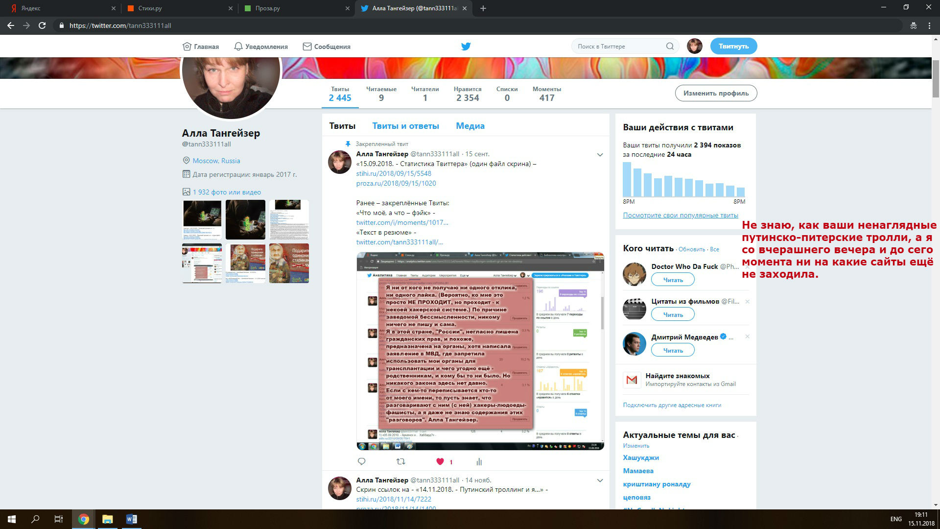Open a new browser tab with plus
Viewport: 940px width, 529px height.
pos(483,8)
